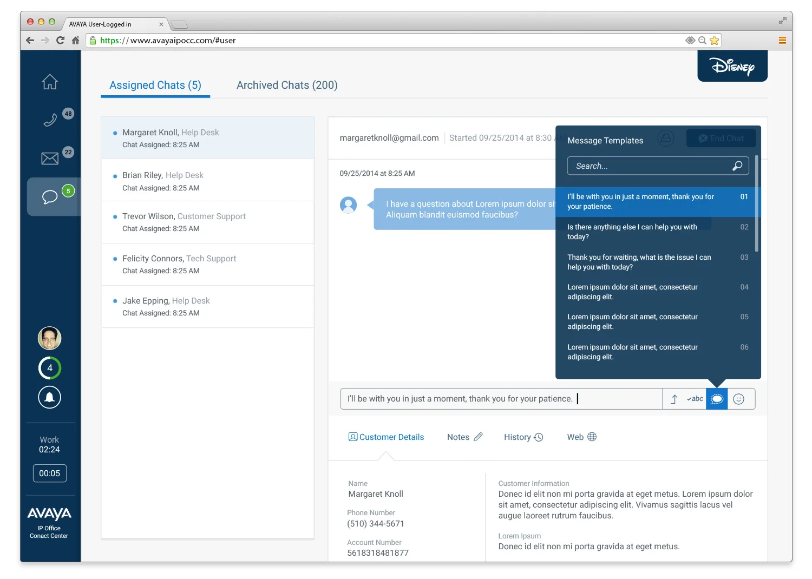
Task: Click the agent profile photo avatar
Action: (x=49, y=338)
